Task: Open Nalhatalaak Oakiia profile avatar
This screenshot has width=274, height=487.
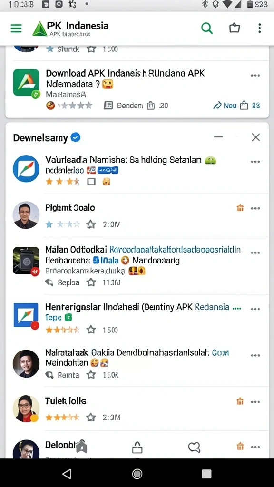Action: 26,364
